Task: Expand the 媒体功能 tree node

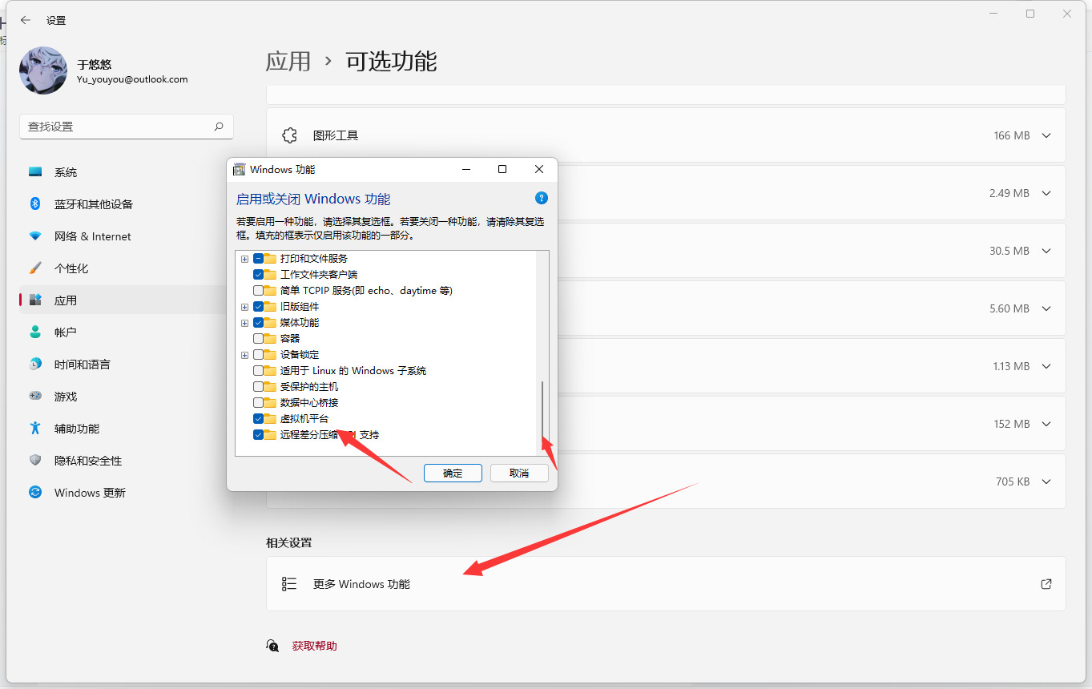Action: click(x=244, y=323)
